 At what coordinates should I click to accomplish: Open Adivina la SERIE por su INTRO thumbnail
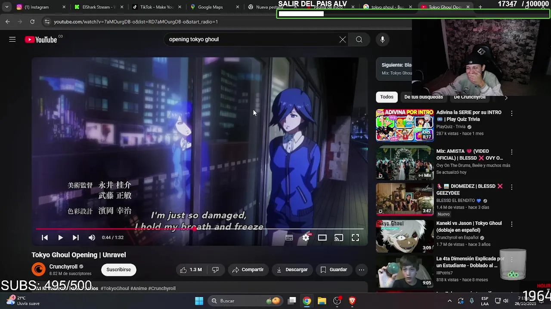(405, 125)
